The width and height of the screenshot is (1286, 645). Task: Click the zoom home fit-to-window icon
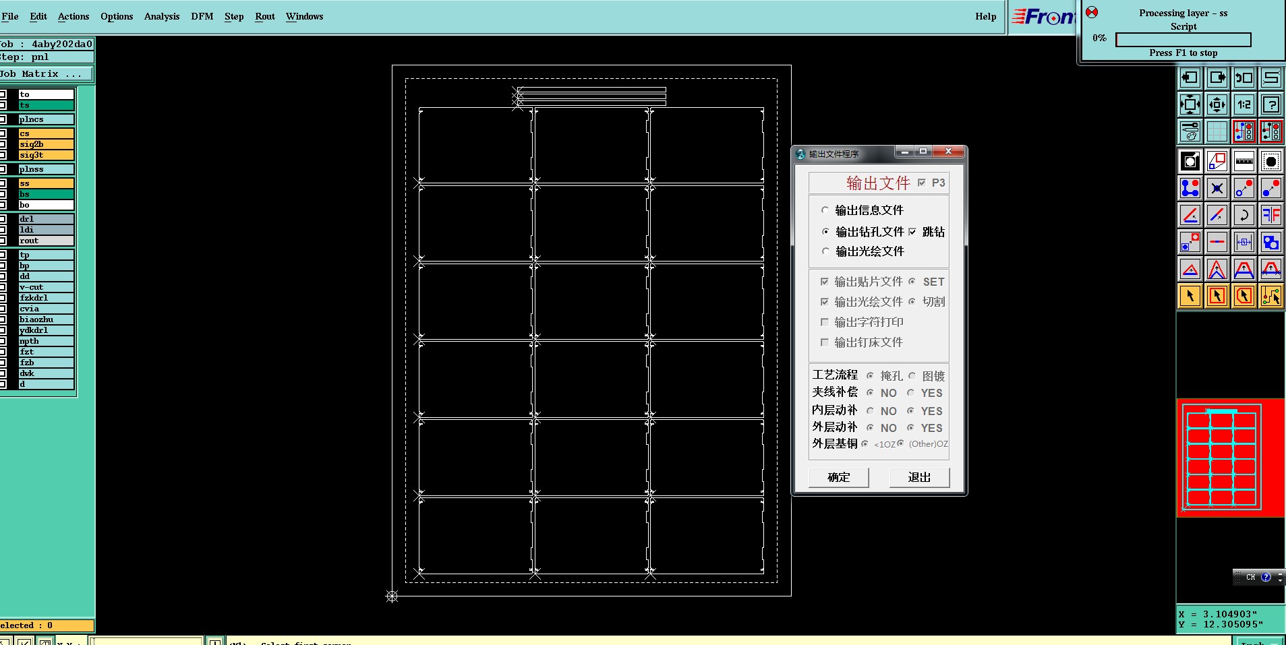(x=1190, y=104)
